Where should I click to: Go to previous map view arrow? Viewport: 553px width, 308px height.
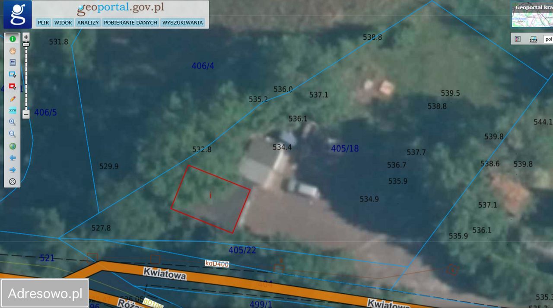tap(13, 158)
